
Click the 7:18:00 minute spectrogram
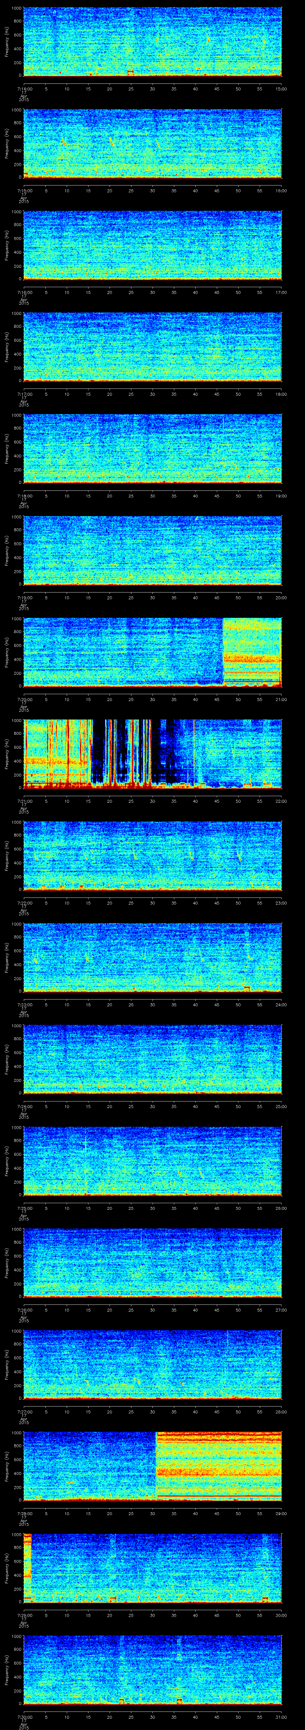click(x=152, y=449)
